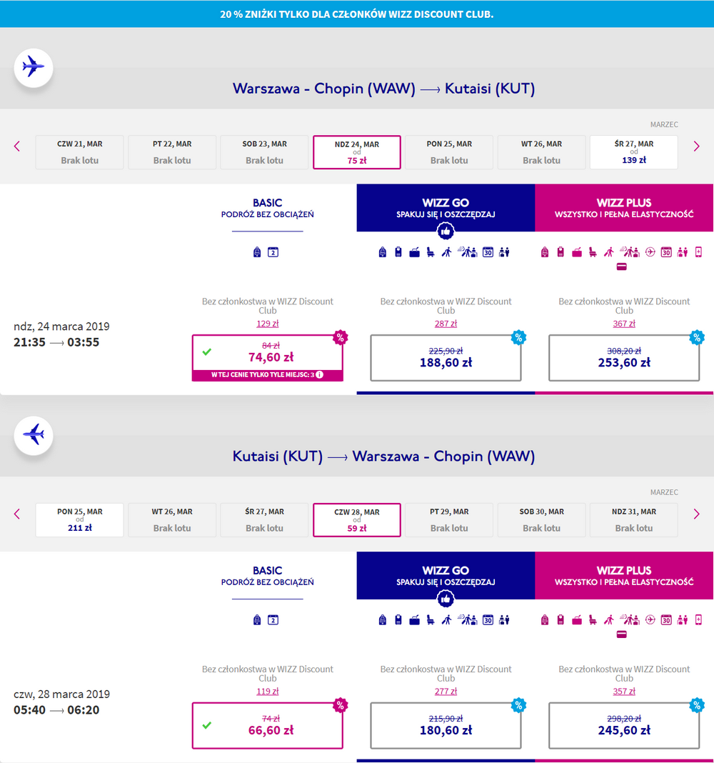This screenshot has height=763, width=714.
Task: Click outbound Basic fare calendar '2' check-in icon
Action: [273, 252]
